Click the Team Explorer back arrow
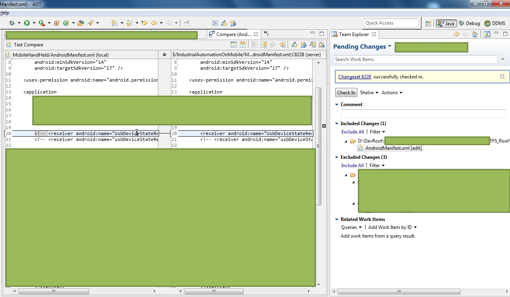Image resolution: width=510 pixels, height=297 pixels. point(457,34)
